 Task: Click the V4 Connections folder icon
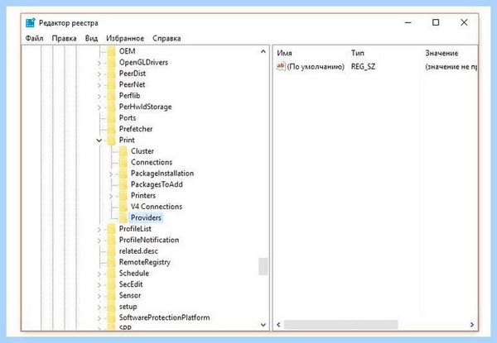tap(123, 207)
